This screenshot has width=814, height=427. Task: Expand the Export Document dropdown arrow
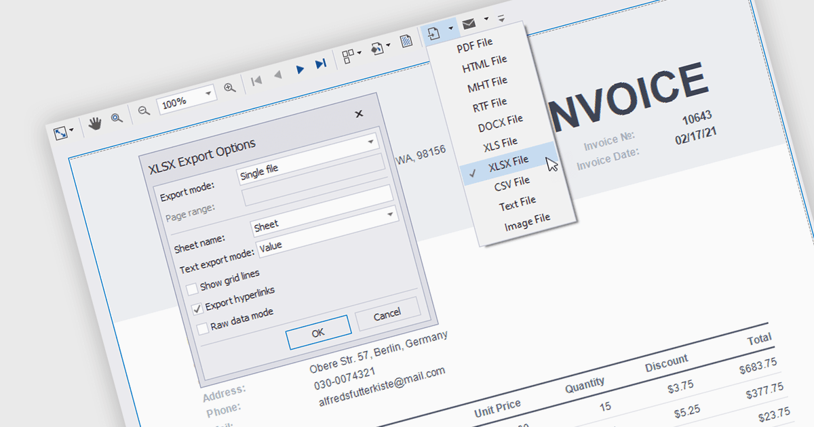tap(451, 29)
